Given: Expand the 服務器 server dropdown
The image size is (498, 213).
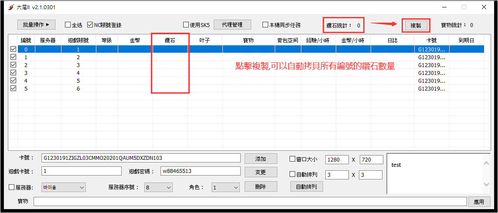Looking at the screenshot, I should pyautogui.click(x=64, y=187).
